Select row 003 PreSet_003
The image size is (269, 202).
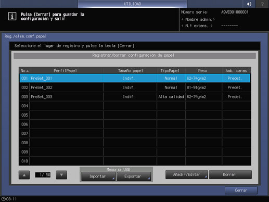point(135,97)
